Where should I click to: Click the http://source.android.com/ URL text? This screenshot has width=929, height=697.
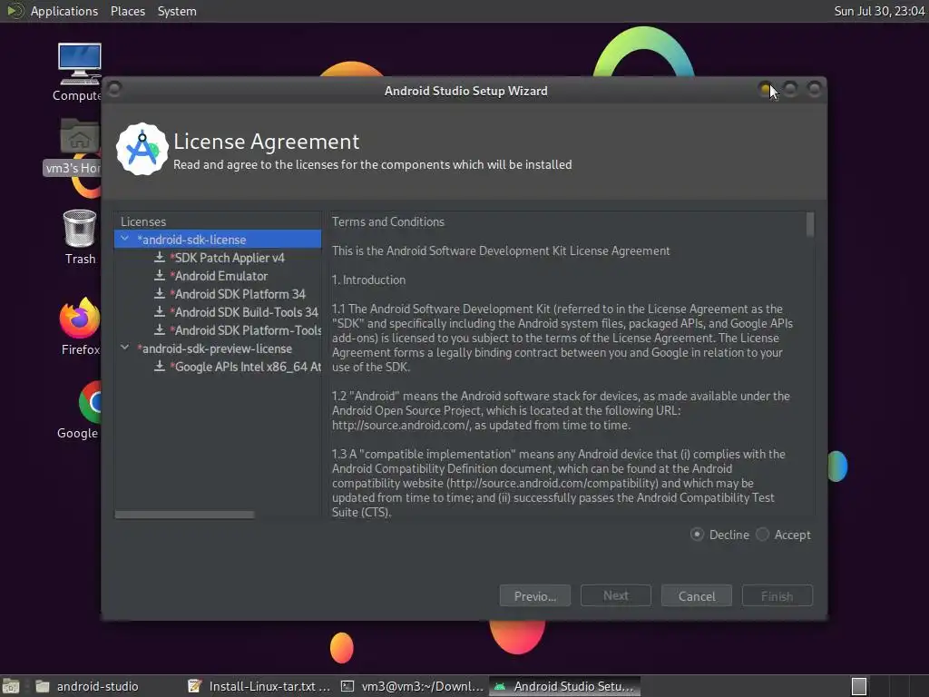401,425
